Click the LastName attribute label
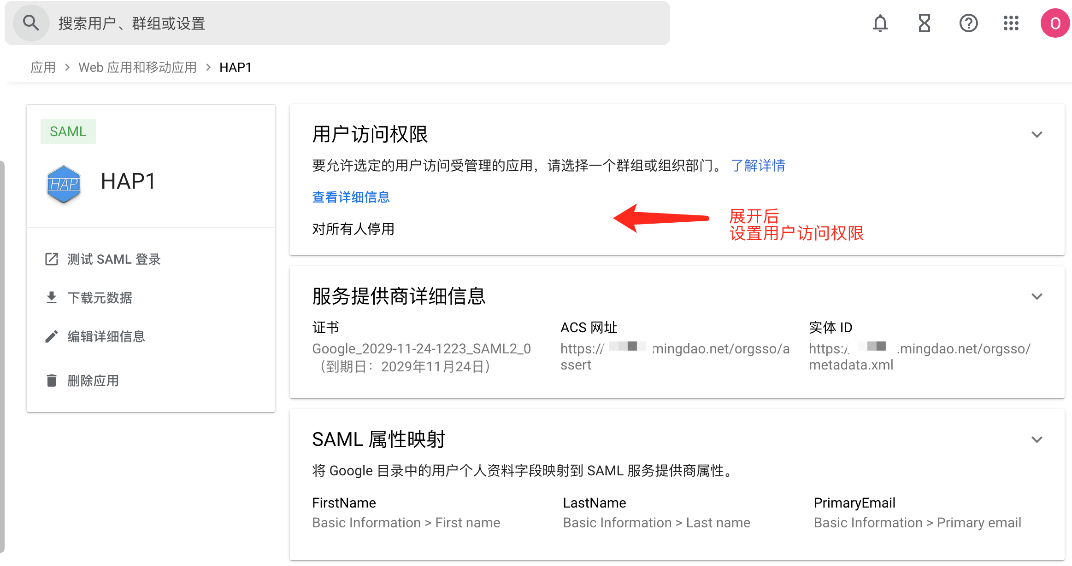Screen dimensions: 1072x566 pos(595,503)
